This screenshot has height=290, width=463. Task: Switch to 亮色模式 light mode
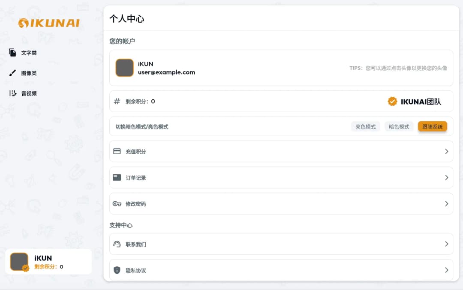pyautogui.click(x=365, y=127)
